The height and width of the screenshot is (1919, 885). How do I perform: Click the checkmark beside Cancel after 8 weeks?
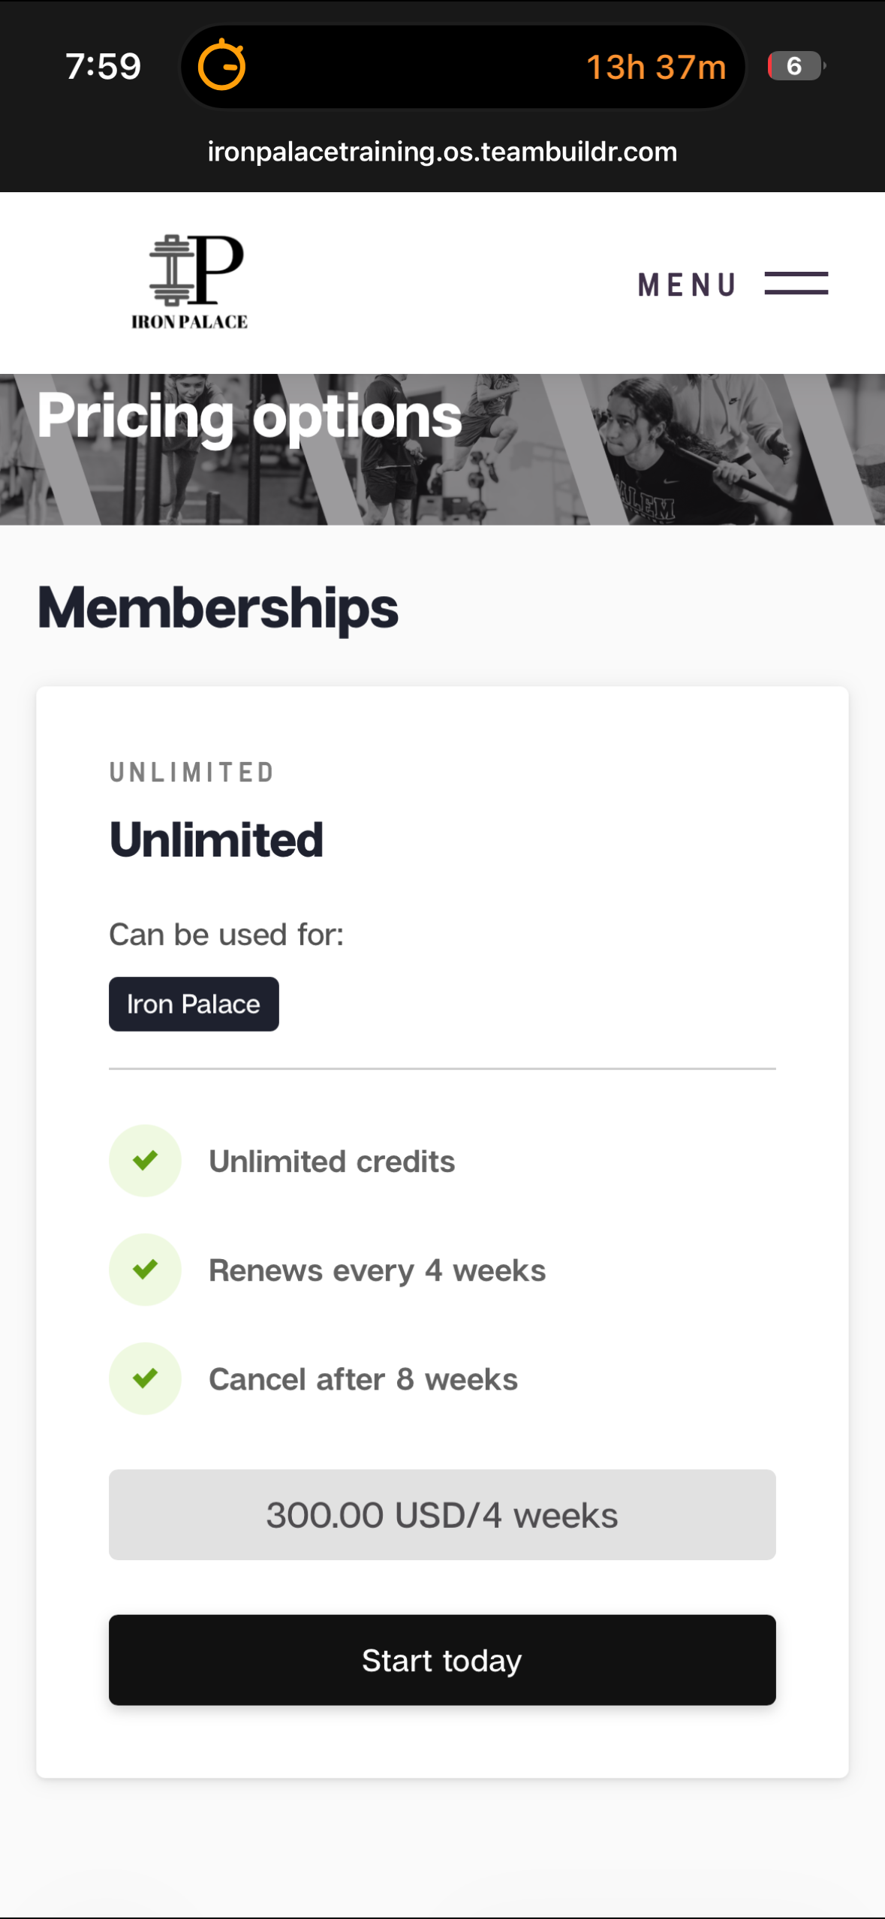tap(145, 1378)
